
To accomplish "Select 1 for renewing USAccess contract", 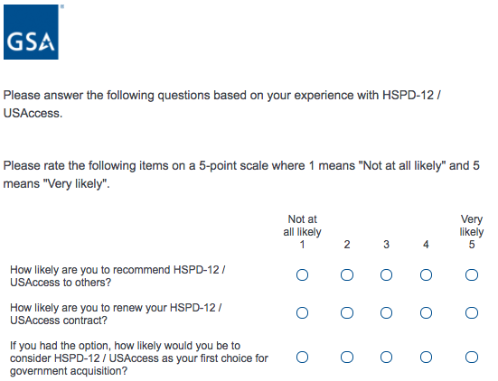I will coord(302,312).
